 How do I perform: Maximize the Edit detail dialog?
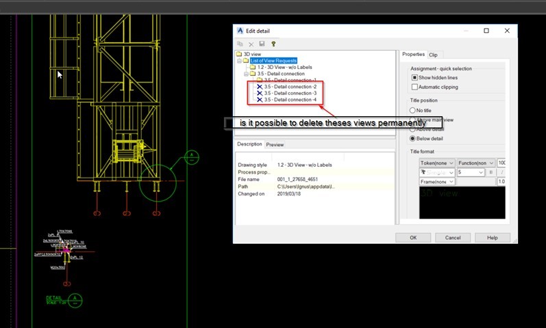coord(486,31)
